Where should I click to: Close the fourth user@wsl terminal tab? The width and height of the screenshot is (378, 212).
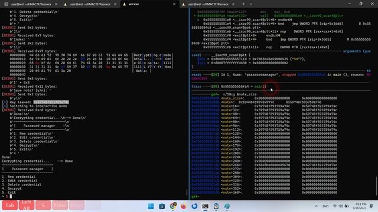point(233,4)
